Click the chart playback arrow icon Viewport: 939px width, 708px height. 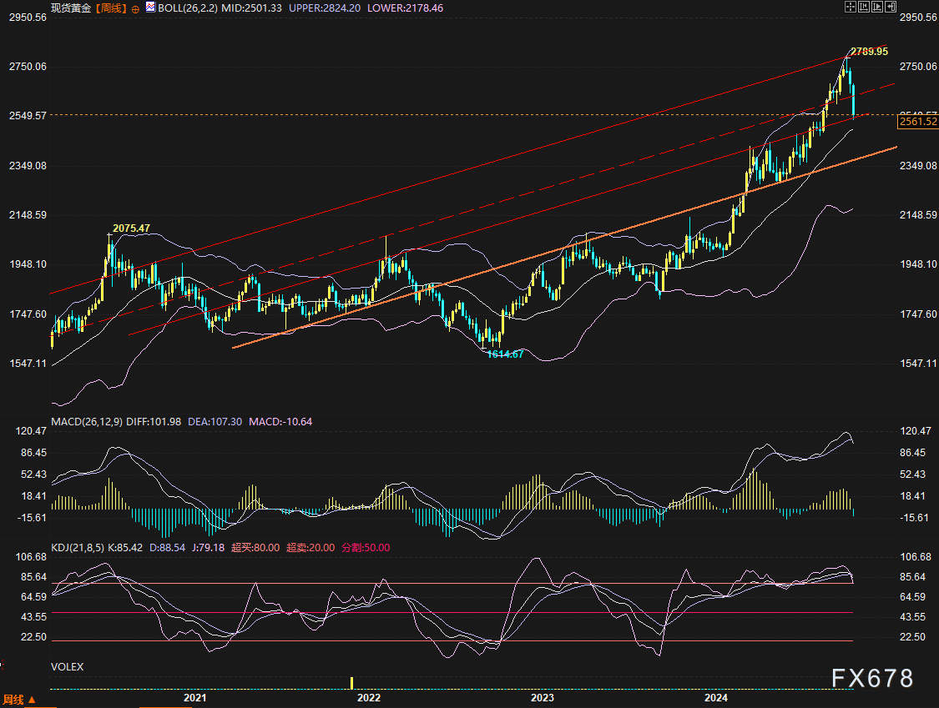click(x=877, y=7)
